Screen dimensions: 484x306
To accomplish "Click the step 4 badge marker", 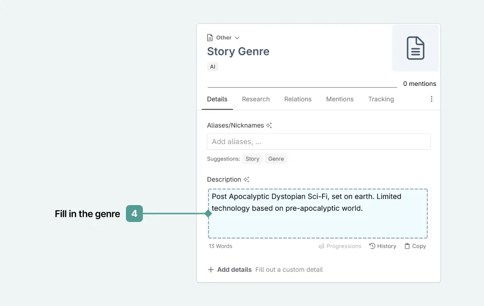I will tap(134, 214).
